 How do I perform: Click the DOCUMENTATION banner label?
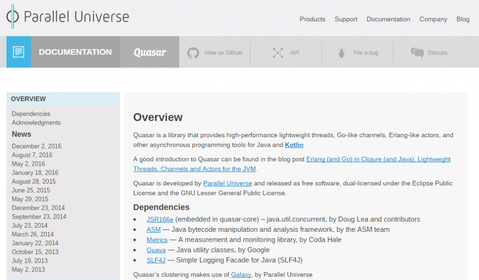(75, 52)
